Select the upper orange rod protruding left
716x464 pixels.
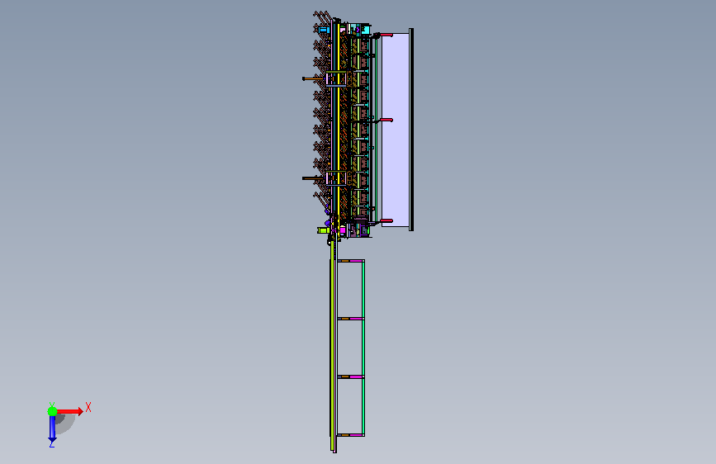pos(313,79)
